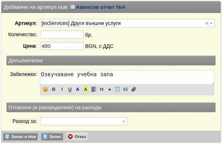Image resolution: width=222 pixels, height=144 pixels.
Task: Insert a quote block in notes
Action: pyautogui.click(x=125, y=89)
